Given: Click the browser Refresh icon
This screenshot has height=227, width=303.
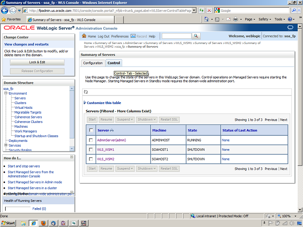Looking at the screenshot, I should [x=201, y=10].
